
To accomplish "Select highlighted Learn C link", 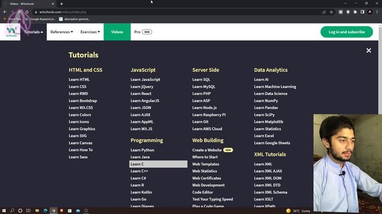I will pos(158,164).
